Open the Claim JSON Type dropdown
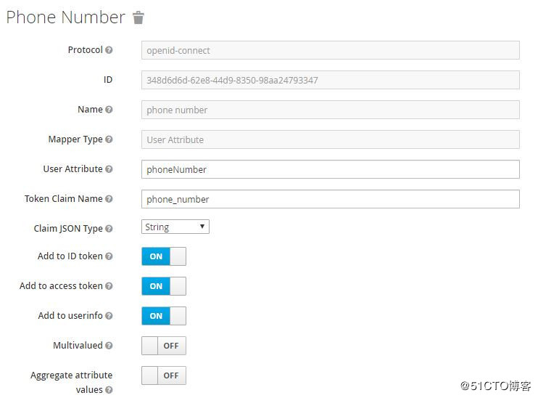538x398 pixels. point(175,227)
